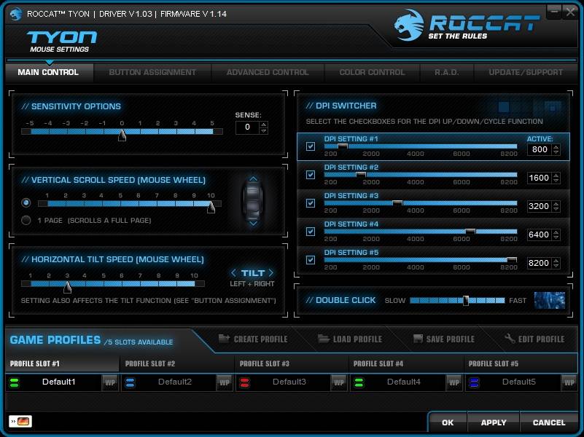The width and height of the screenshot is (584, 437).
Task: Open the Main Control tab
Action: (x=49, y=72)
